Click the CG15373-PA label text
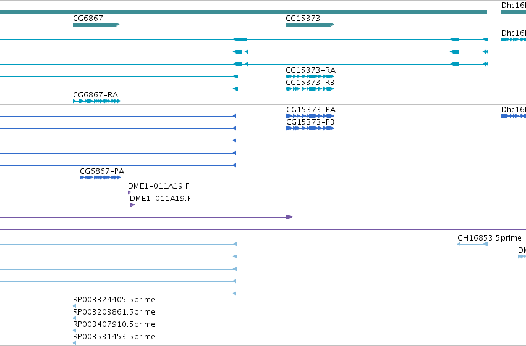 [x=311, y=110]
